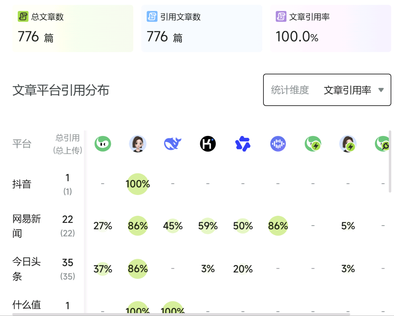Click the 37% value in 今日头条 row
Viewport: 394px width, 316px height.
[x=103, y=269]
